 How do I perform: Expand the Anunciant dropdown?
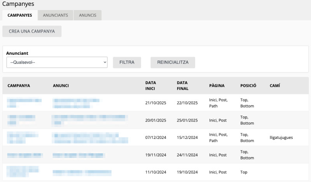57,62
